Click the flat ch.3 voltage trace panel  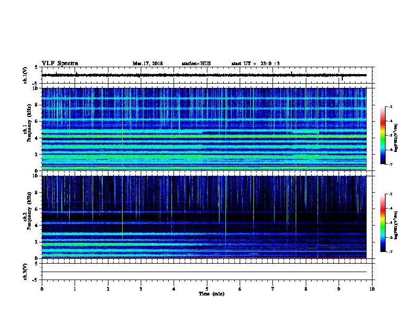point(207,272)
